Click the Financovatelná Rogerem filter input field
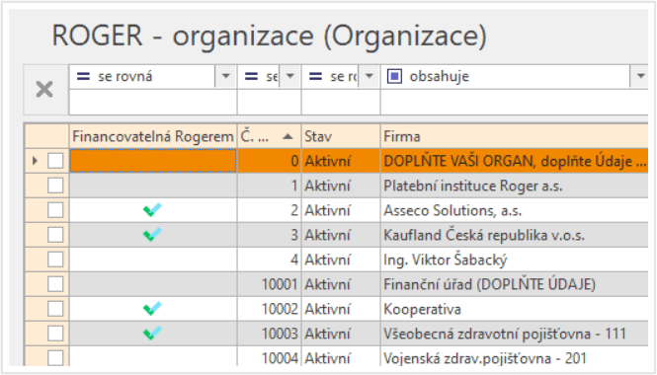The image size is (657, 375). (153, 102)
